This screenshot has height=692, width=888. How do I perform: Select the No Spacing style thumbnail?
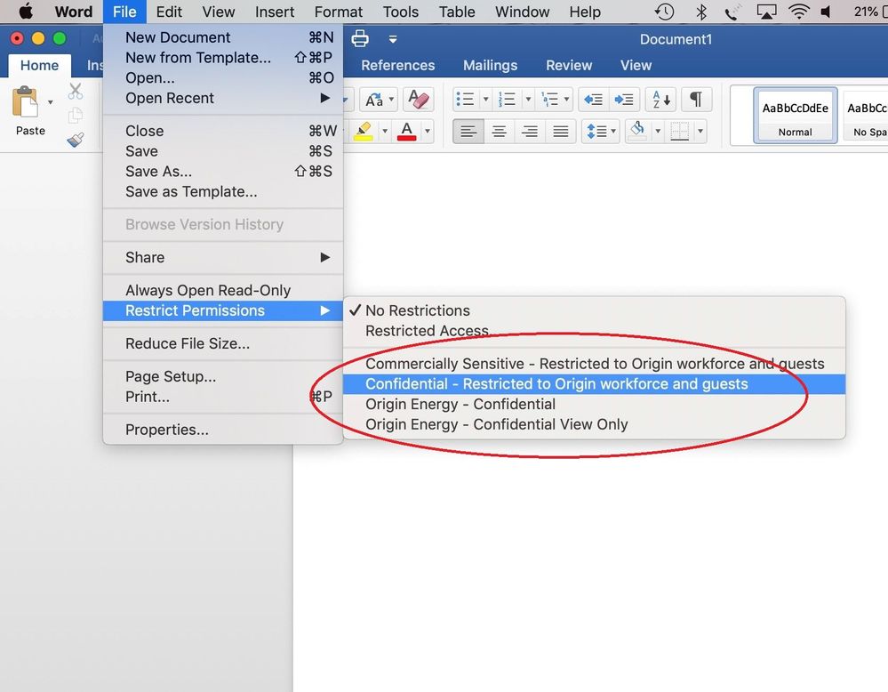pyautogui.click(x=866, y=116)
